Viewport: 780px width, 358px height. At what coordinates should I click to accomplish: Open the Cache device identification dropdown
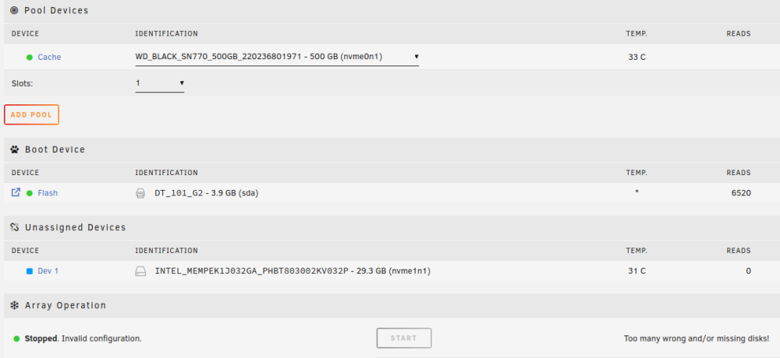[x=277, y=57]
